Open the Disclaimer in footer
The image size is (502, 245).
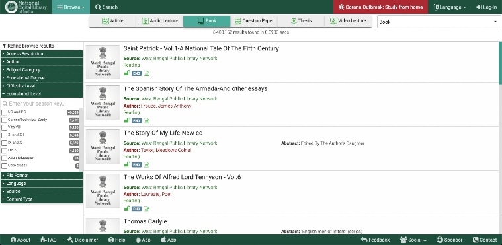click(83, 240)
